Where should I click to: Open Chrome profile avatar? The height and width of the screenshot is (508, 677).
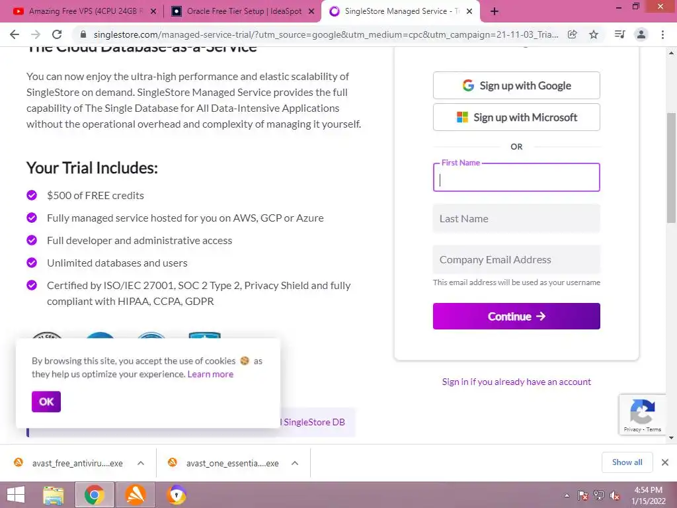(x=641, y=34)
